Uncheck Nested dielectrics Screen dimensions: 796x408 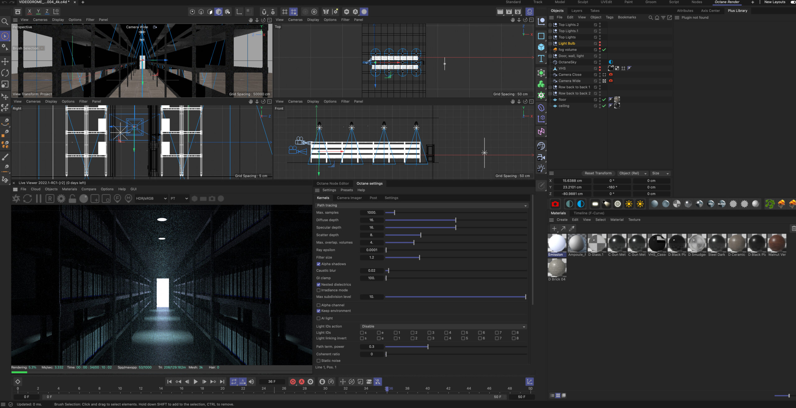(318, 285)
